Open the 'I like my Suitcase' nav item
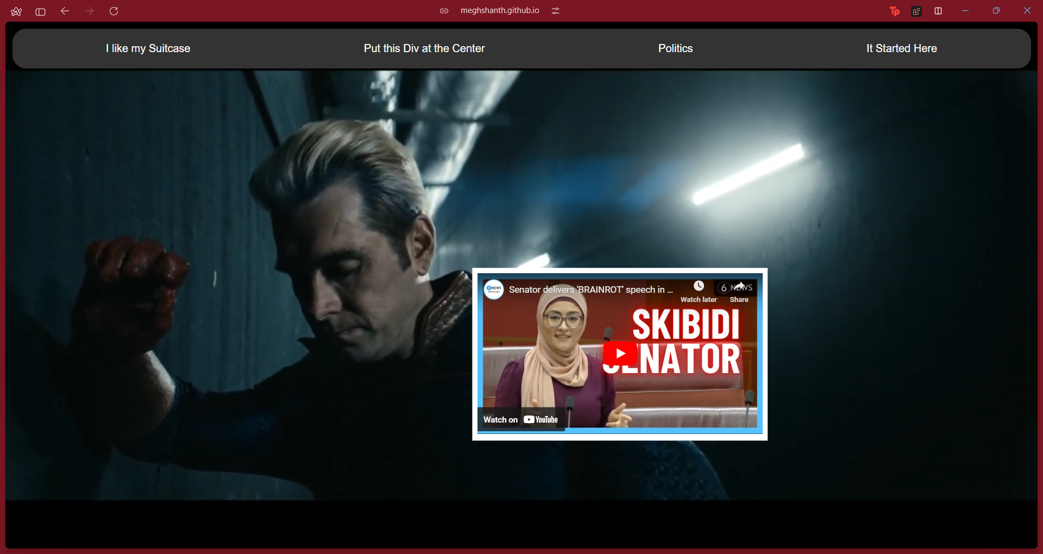Viewport: 1043px width, 554px height. pos(148,48)
